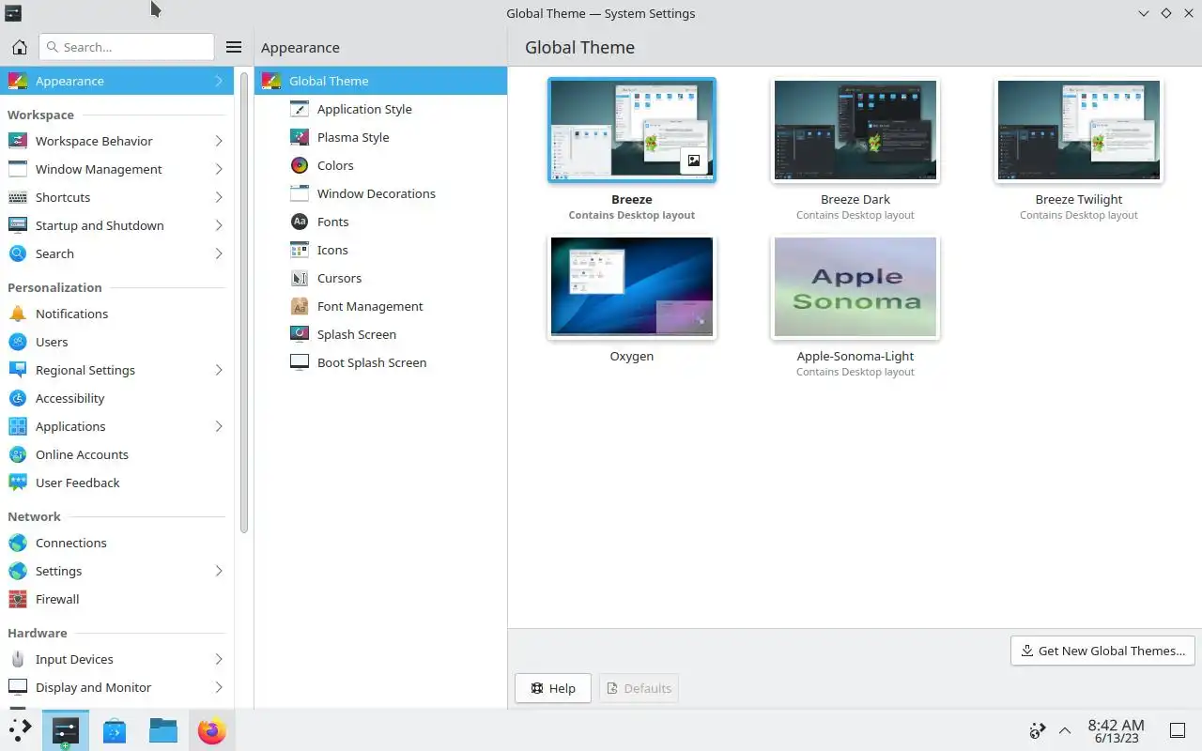Open the Connections settings page
Viewport: 1202px width, 751px height.
point(116,543)
